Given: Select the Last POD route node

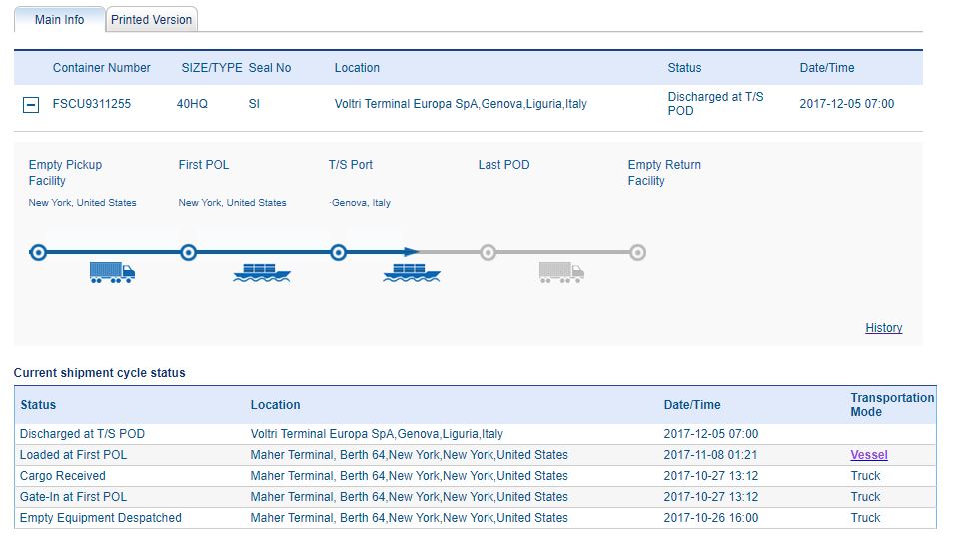Looking at the screenshot, I should [x=488, y=253].
